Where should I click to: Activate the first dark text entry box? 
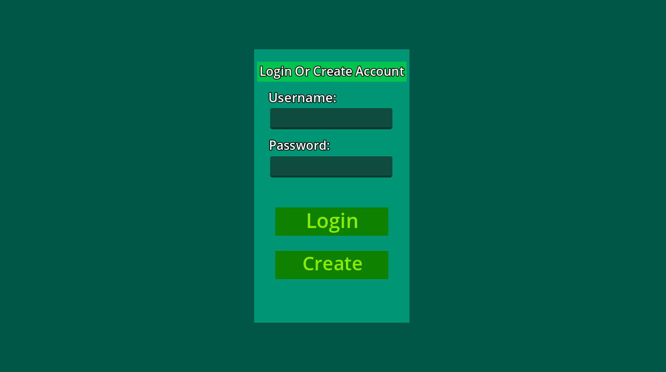tap(331, 118)
